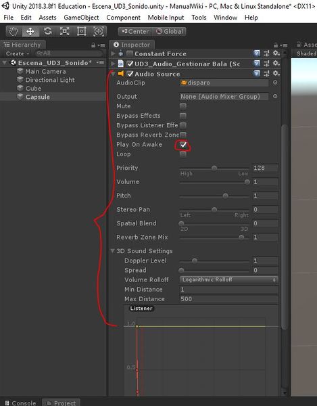
Task: Select the Scale tool
Action: point(64,32)
